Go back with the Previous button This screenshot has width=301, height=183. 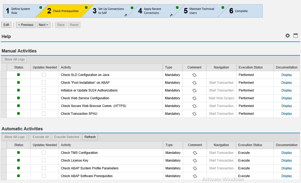(26, 25)
